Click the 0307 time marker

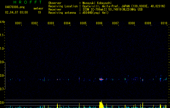point(115,23)
